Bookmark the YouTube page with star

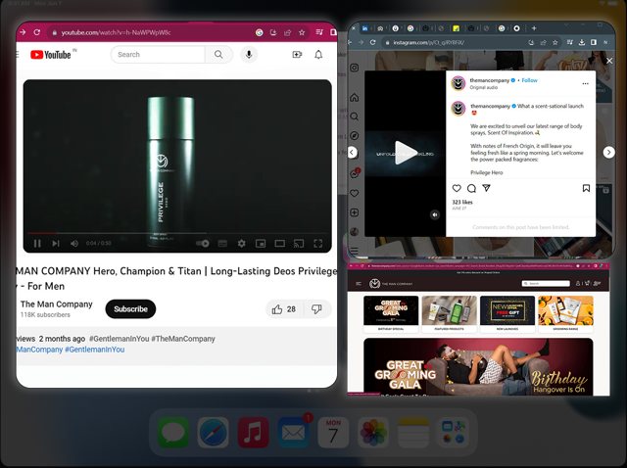302,32
